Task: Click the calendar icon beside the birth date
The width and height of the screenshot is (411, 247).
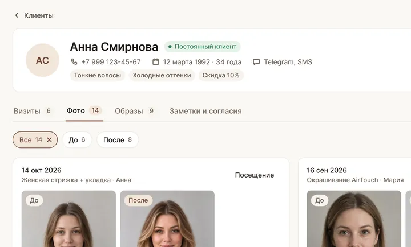Action: pos(156,61)
